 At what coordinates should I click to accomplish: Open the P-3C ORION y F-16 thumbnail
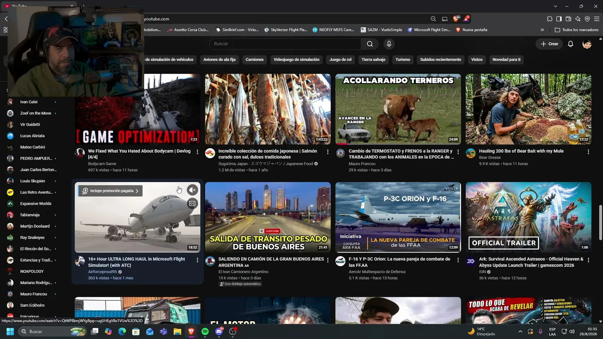pyautogui.click(x=398, y=218)
